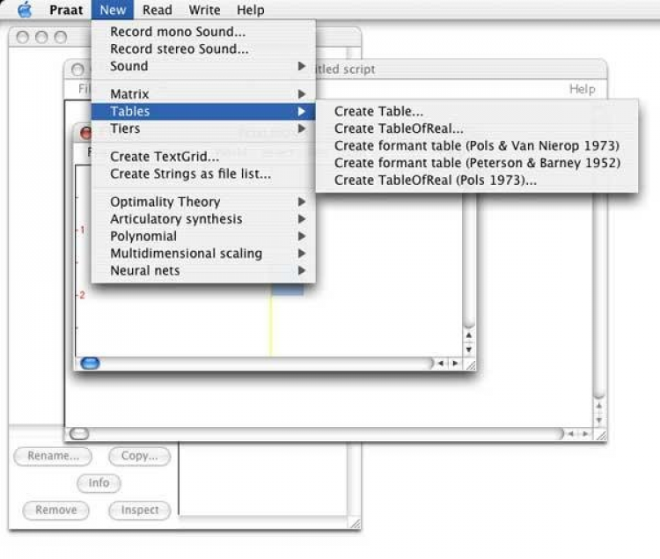Click the yellow vertical cursor line
The image size is (660, 559).
271,325
